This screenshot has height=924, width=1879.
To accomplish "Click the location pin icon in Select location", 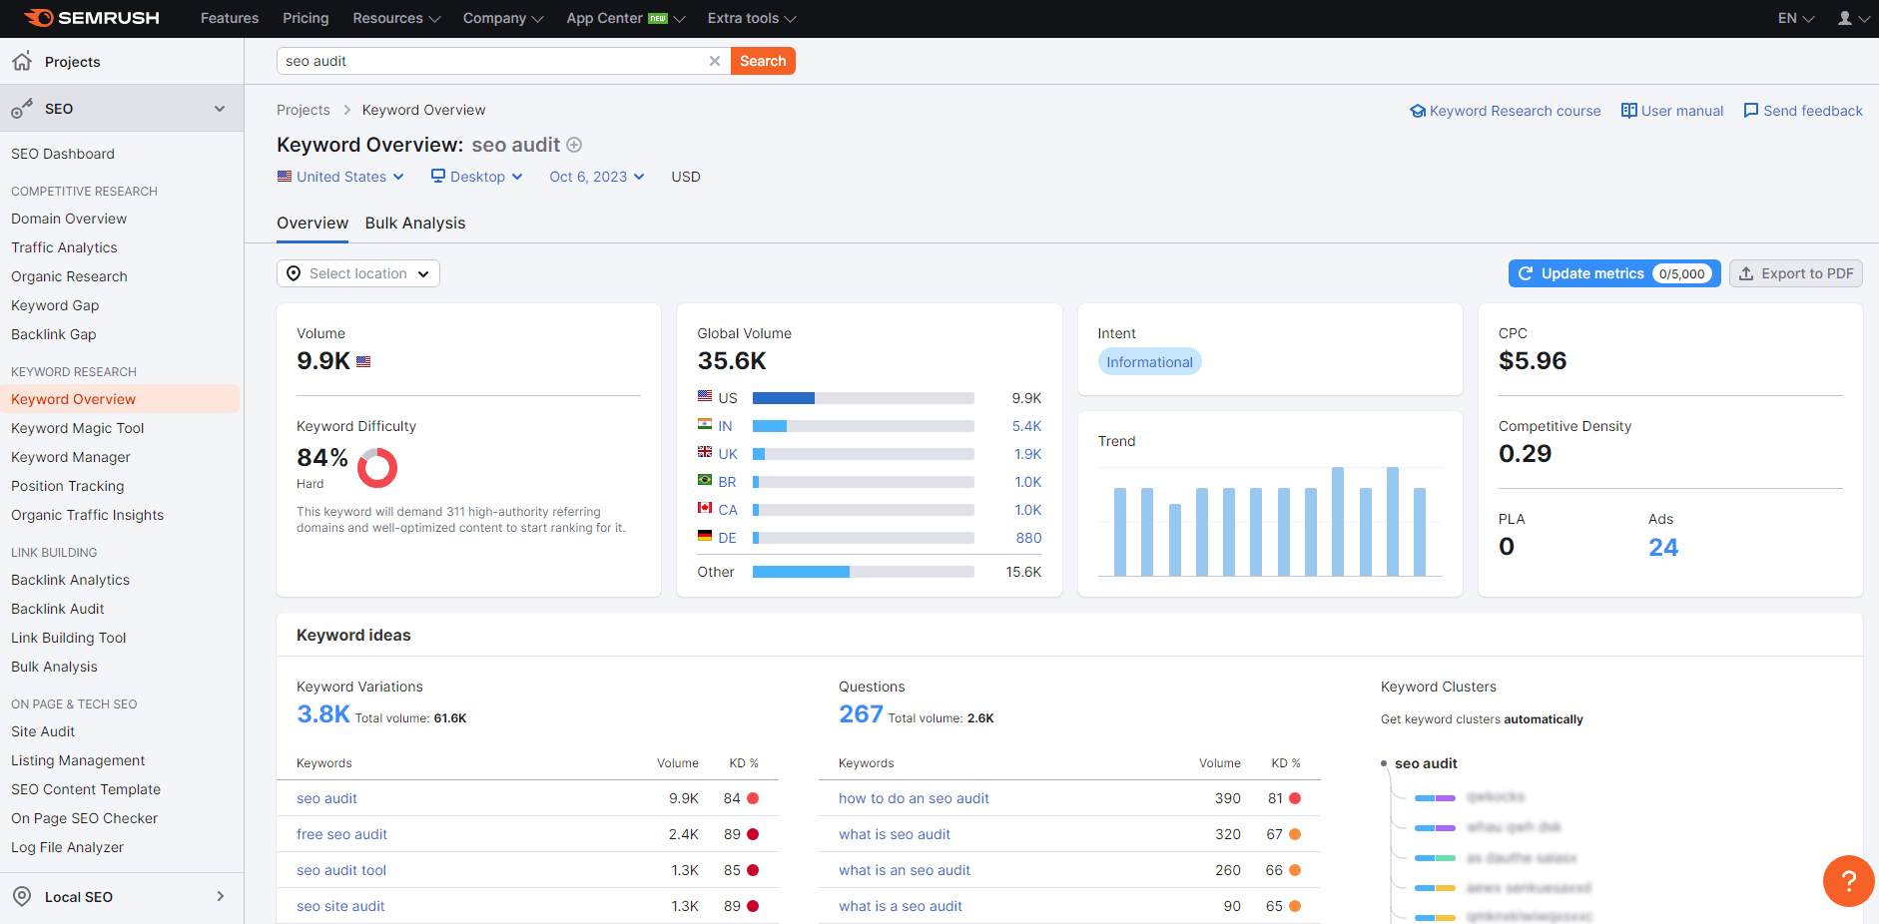I will tap(294, 273).
